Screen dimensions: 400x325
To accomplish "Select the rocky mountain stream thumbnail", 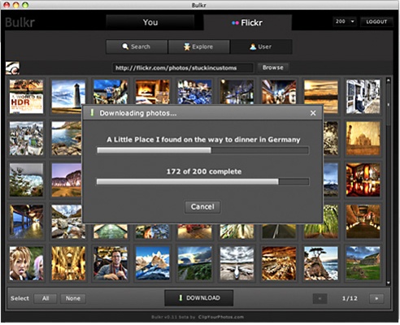I will coord(68,222).
